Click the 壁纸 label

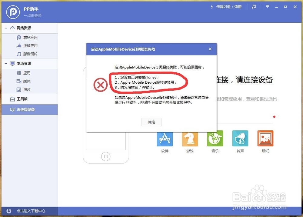265,151
